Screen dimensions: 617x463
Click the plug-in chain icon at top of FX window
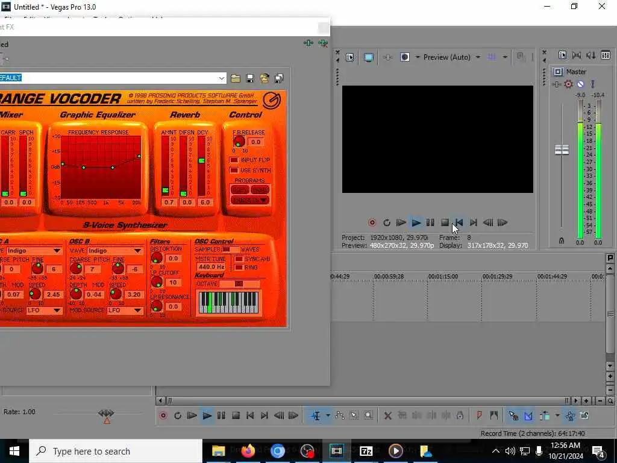pos(308,43)
